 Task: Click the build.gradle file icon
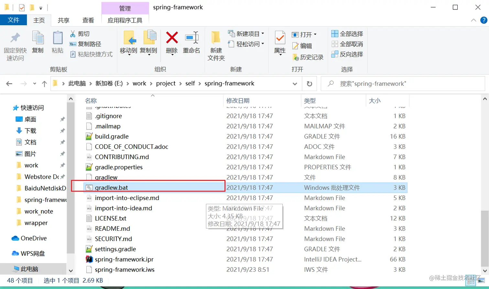coord(89,136)
